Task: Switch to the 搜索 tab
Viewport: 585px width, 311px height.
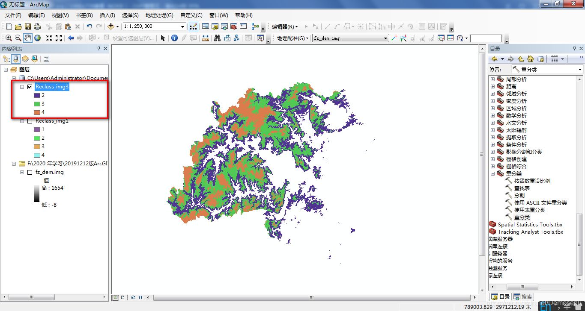Action: click(x=523, y=296)
